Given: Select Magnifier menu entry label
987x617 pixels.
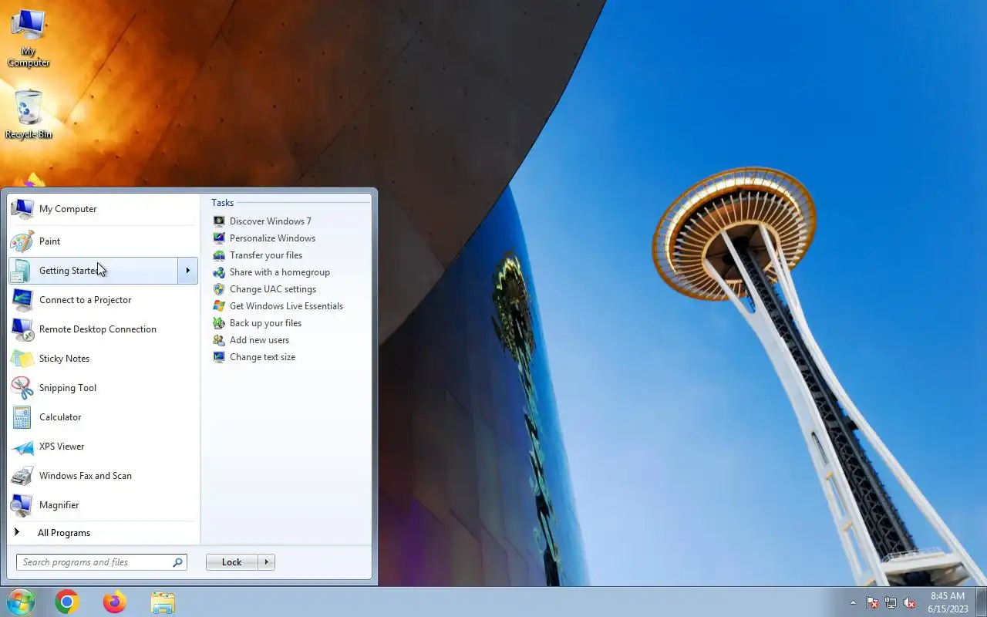Looking at the screenshot, I should pyautogui.click(x=59, y=505).
